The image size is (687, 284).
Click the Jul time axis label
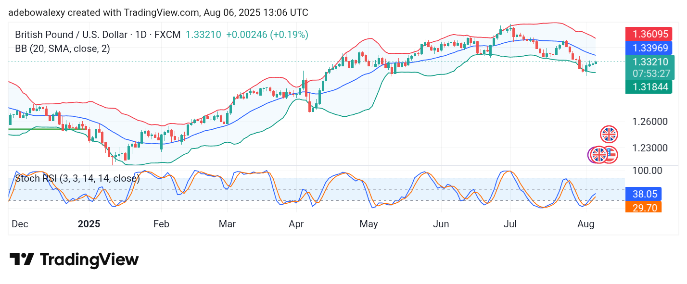[x=510, y=224]
